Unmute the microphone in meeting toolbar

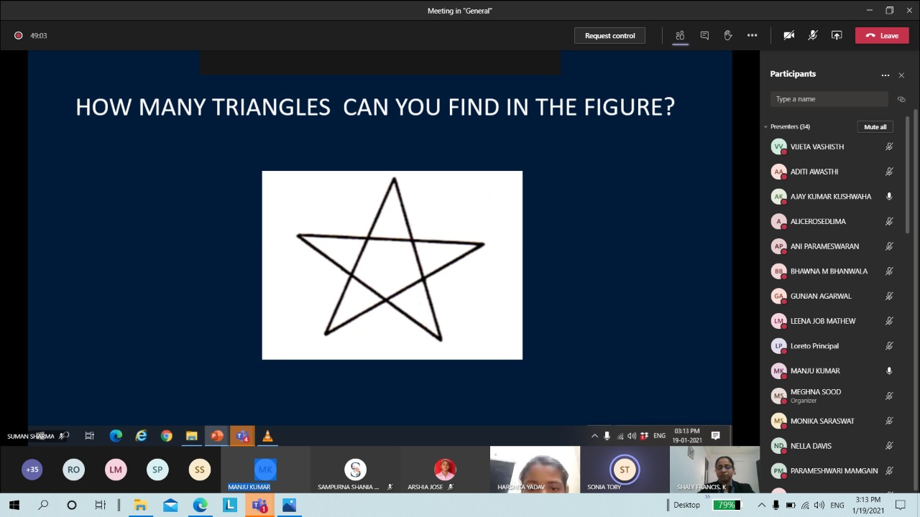coord(813,35)
